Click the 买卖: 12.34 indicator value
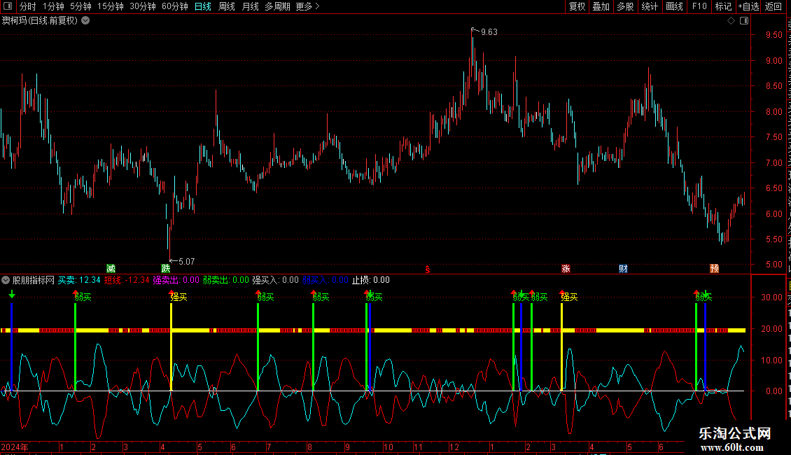Viewport: 791px width, 455px height. (79, 280)
